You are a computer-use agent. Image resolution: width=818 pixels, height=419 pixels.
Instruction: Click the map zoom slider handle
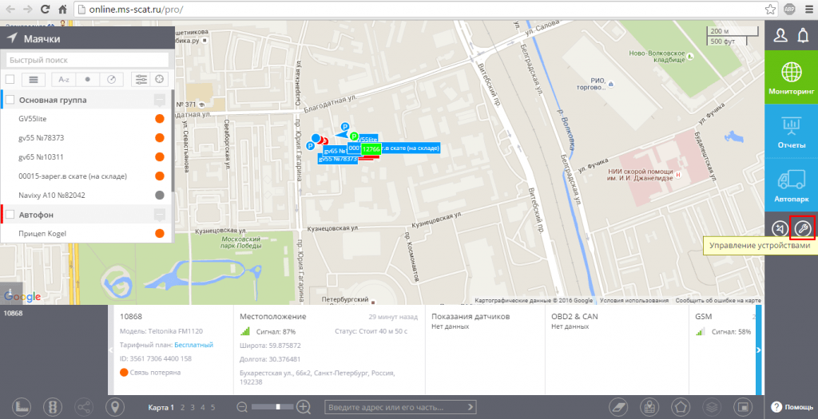[278, 406]
